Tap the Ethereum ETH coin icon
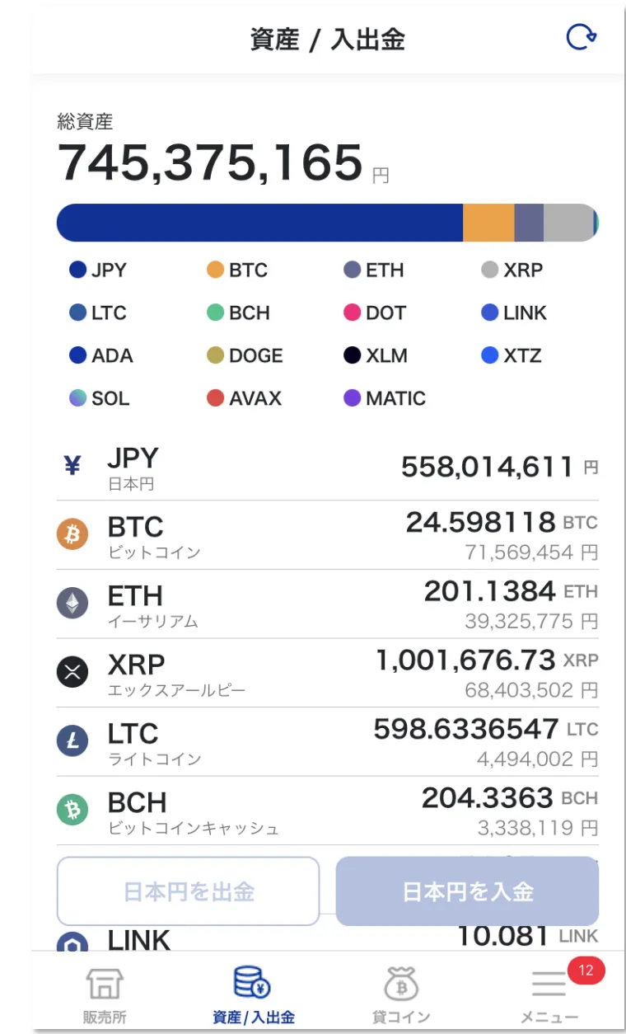The height and width of the screenshot is (1034, 626). tap(72, 604)
